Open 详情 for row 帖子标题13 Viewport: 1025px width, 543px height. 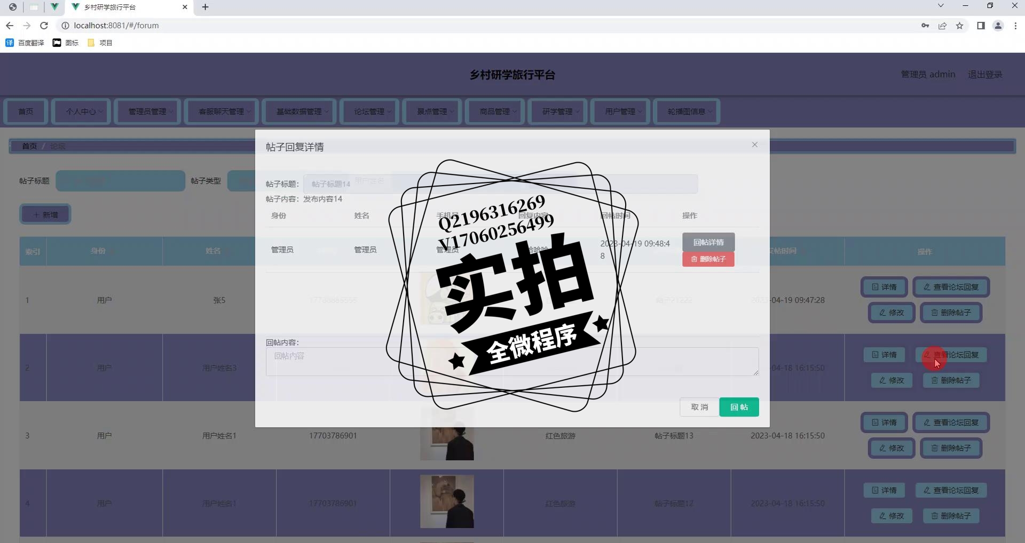point(884,422)
